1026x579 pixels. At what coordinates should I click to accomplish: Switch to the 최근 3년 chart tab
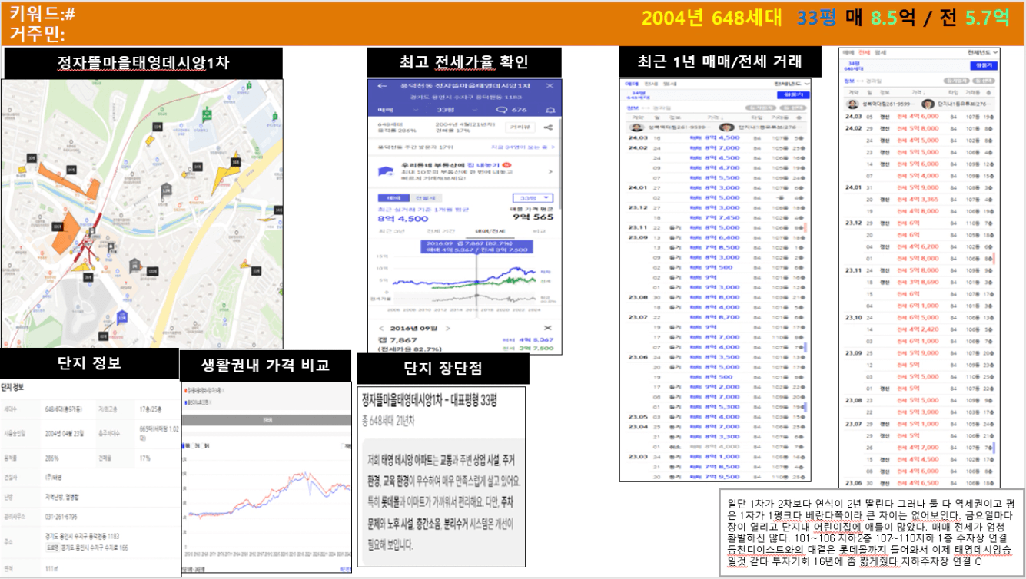click(392, 231)
